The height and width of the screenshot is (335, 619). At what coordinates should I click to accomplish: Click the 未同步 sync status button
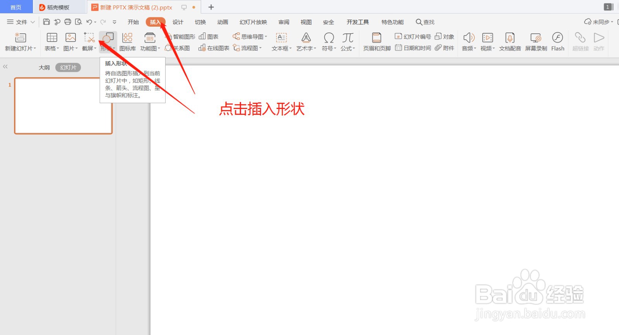(598, 22)
